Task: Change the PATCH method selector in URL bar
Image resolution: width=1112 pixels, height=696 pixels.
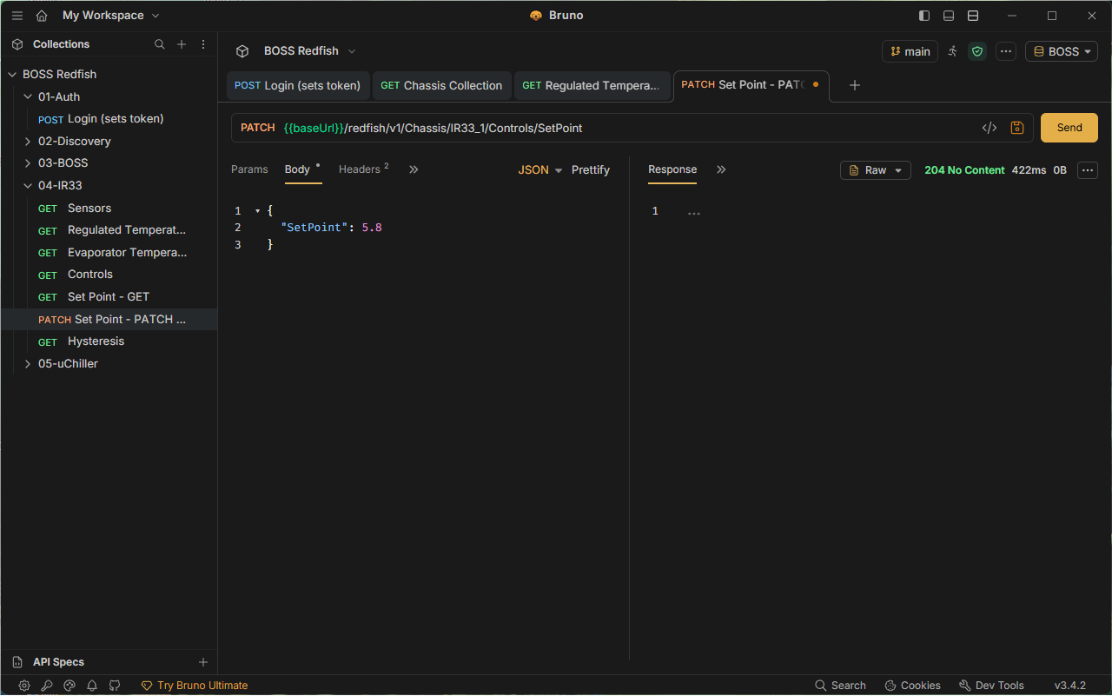Action: click(258, 128)
